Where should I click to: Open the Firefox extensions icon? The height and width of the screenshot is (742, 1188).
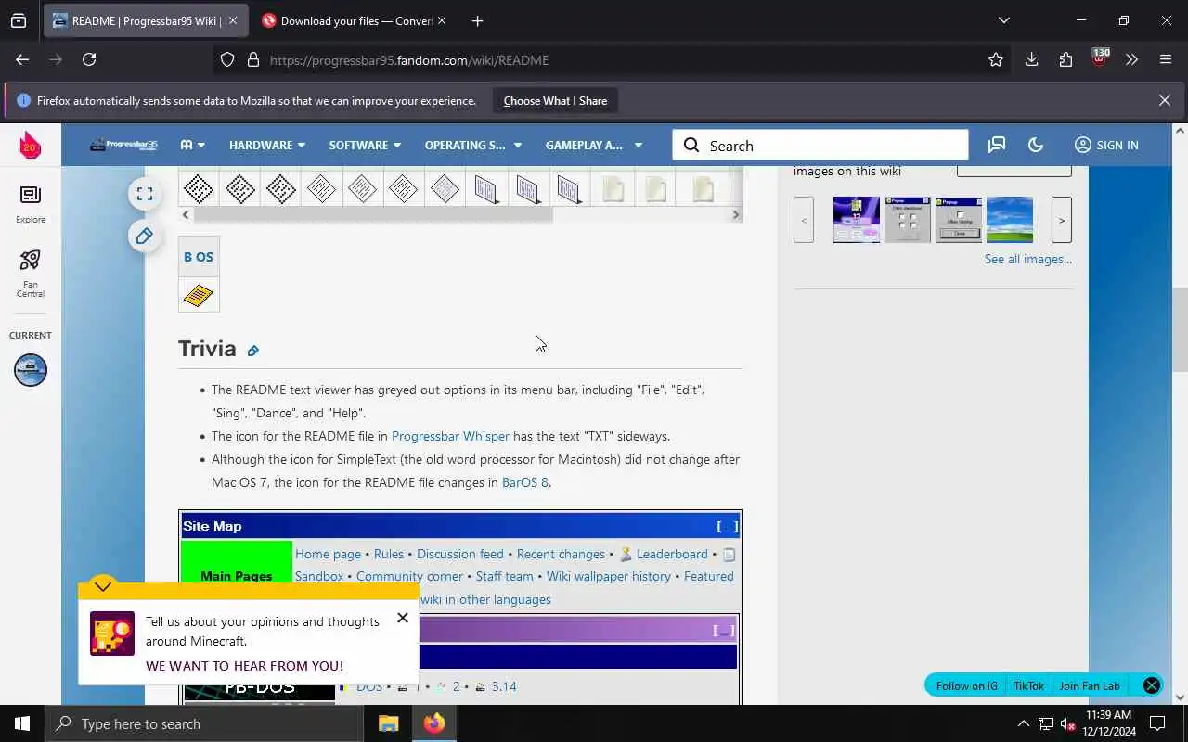1065,59
